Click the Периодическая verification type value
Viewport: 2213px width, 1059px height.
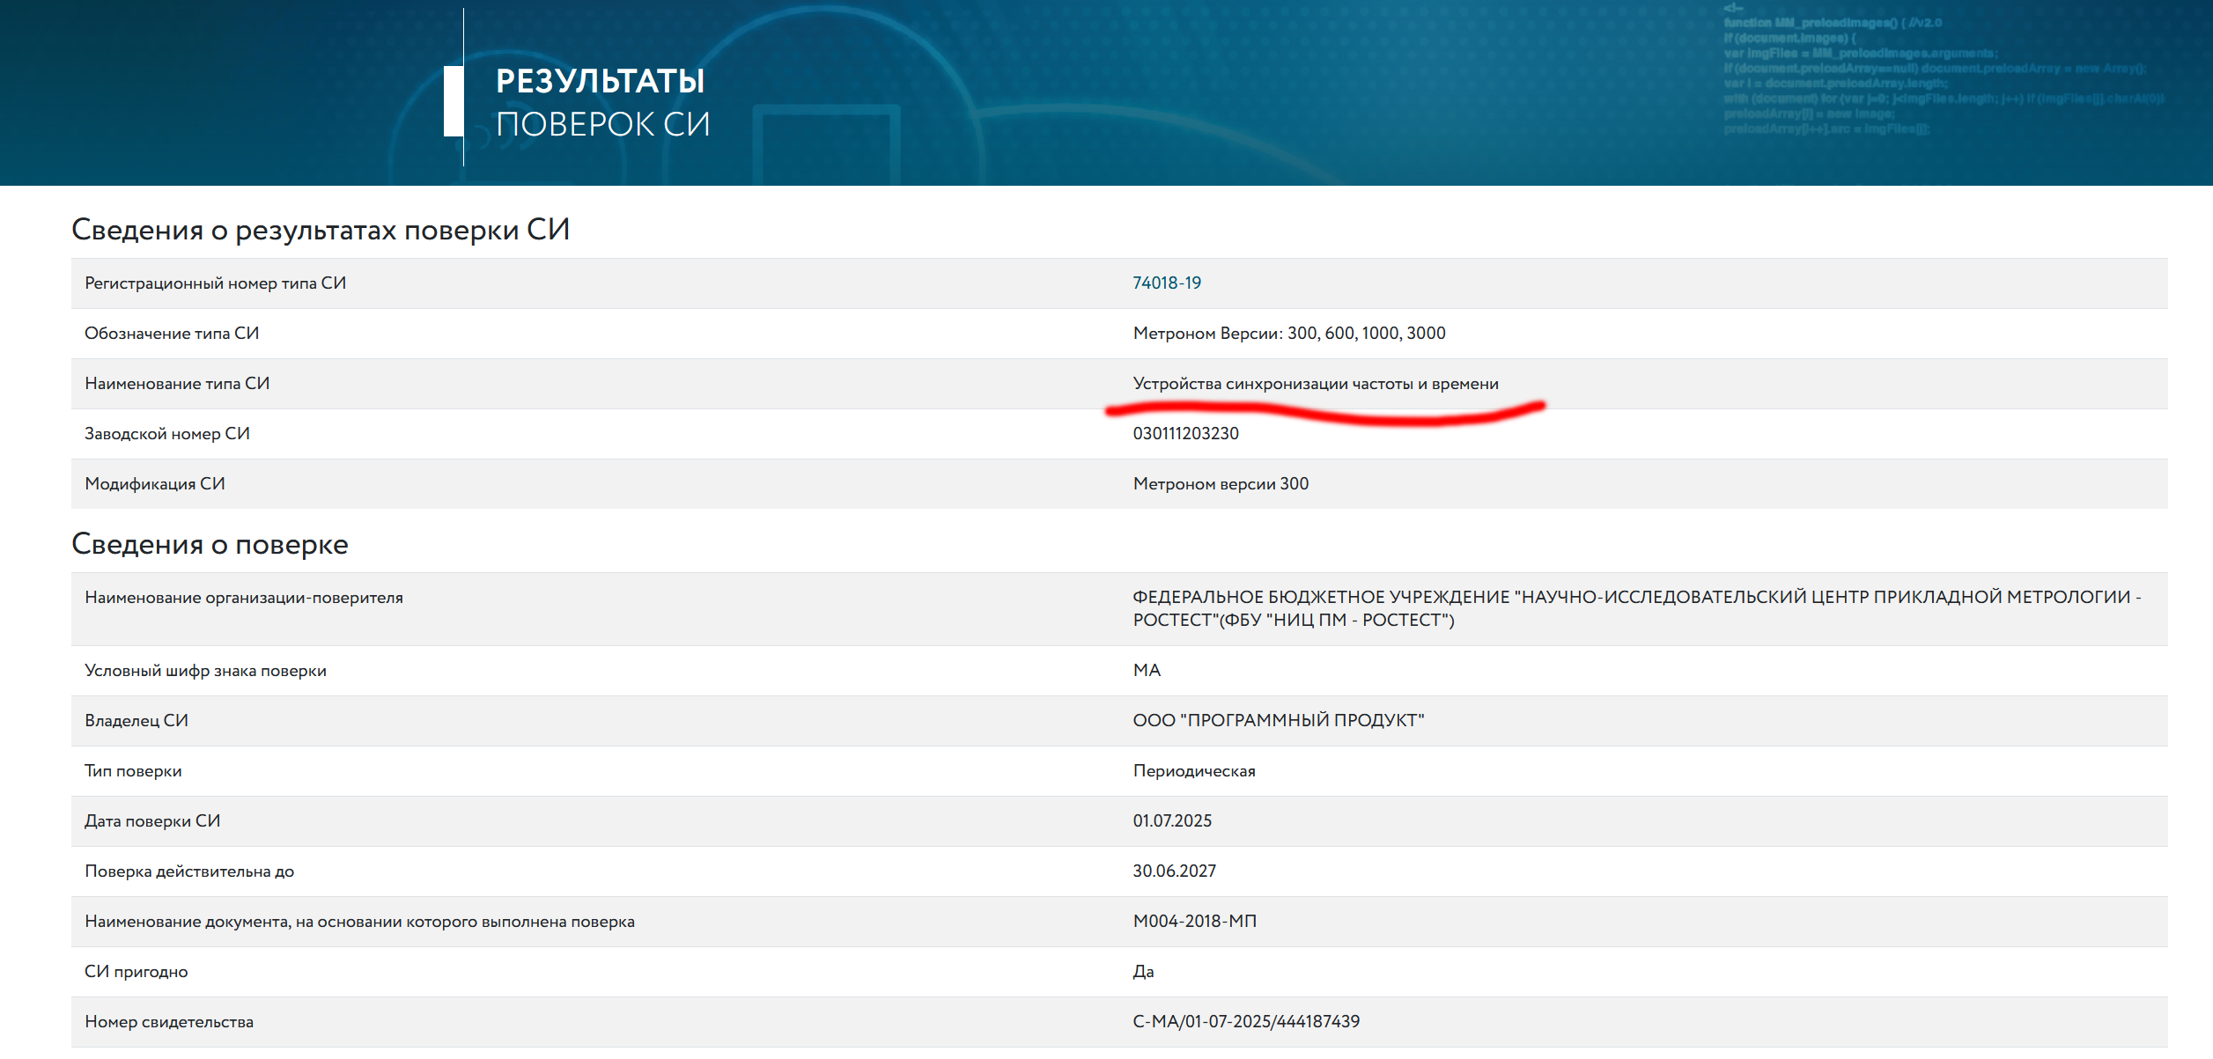(1193, 770)
